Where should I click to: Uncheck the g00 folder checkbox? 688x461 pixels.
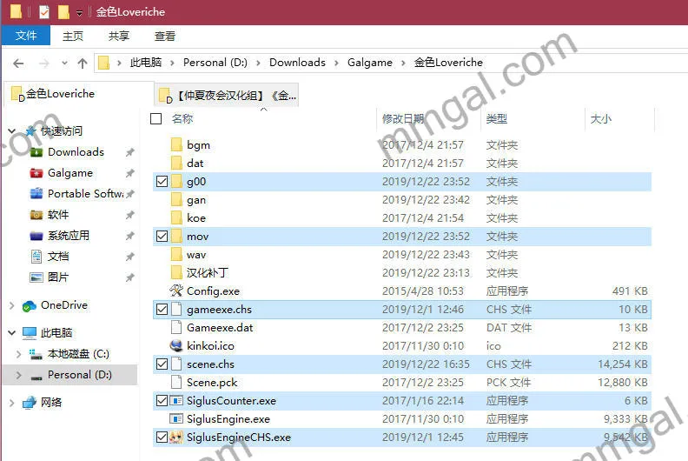tap(161, 182)
